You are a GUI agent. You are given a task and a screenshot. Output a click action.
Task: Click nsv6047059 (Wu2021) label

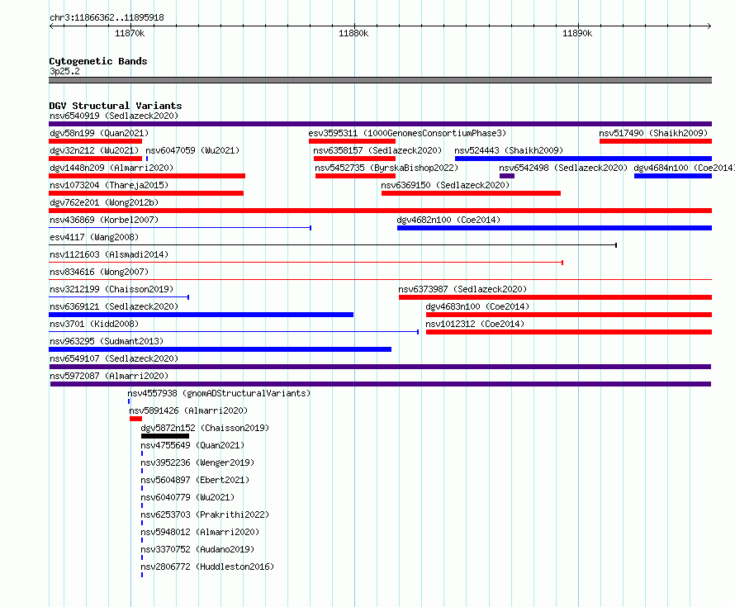coord(192,150)
